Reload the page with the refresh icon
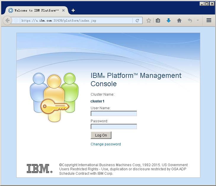Viewport: 216px width, 186px height. 137,21
